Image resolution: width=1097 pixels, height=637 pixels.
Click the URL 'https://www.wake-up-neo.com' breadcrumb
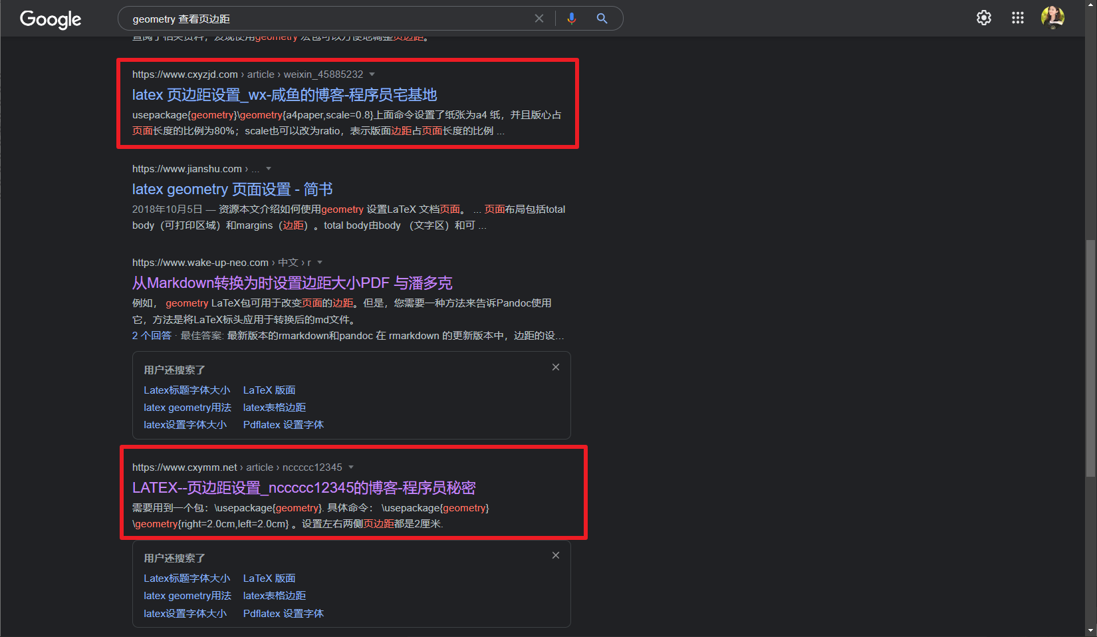tap(200, 263)
